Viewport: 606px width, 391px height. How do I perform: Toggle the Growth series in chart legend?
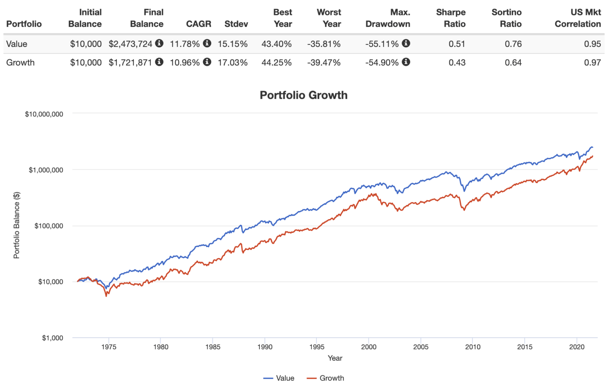326,378
